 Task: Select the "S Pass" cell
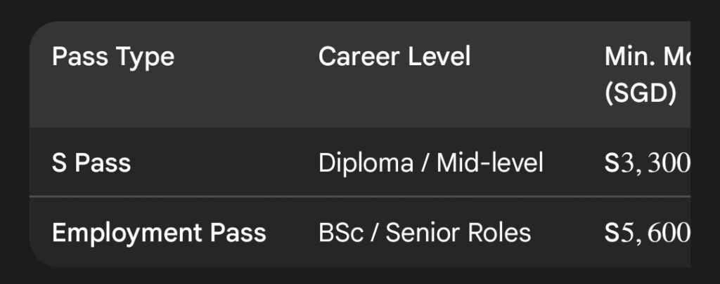click(x=91, y=163)
